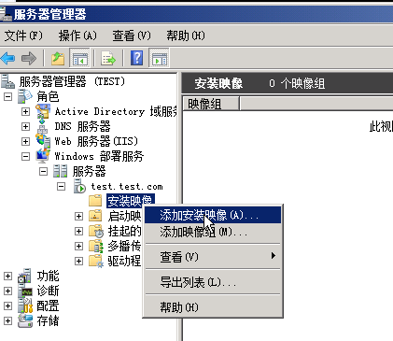Expand the Active Directory 域服务 node
Screen dimensions: 393x341
coord(25,111)
